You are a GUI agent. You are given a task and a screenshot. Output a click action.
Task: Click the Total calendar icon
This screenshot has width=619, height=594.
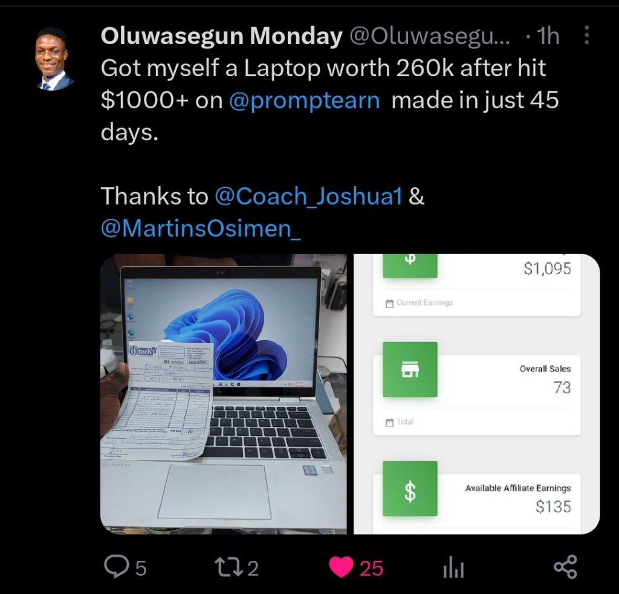click(390, 422)
